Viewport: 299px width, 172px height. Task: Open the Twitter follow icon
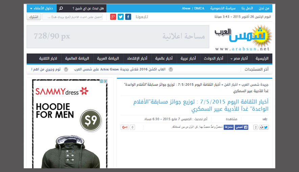121,17
